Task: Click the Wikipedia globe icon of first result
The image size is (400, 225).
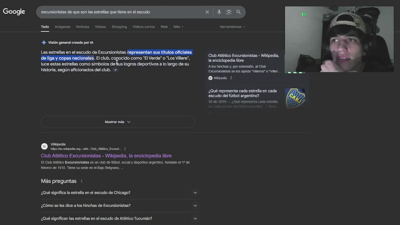Action: 44,146
